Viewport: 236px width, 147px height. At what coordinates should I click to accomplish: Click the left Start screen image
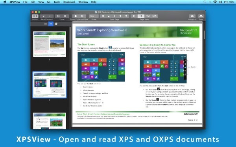pyautogui.click(x=101, y=67)
